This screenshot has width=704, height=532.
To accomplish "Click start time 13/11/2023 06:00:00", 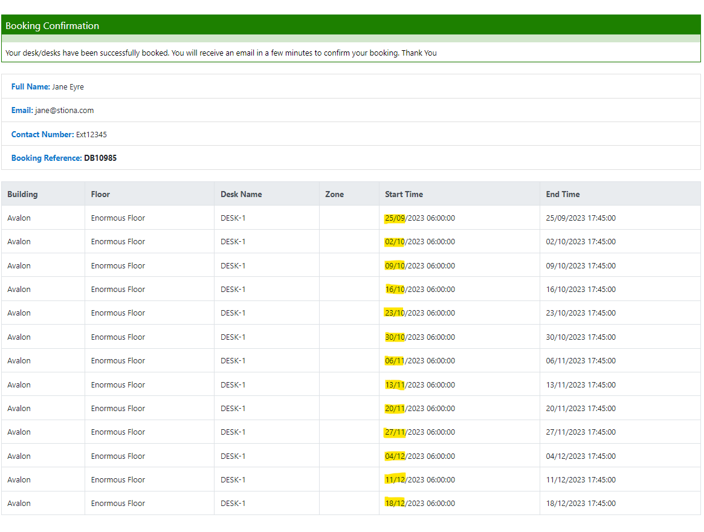I will click(x=420, y=384).
